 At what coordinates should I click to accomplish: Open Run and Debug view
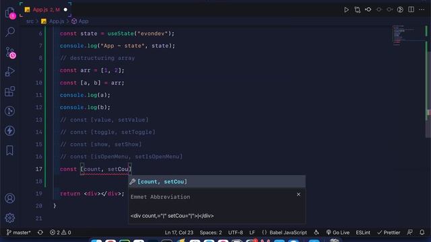[x=10, y=72]
